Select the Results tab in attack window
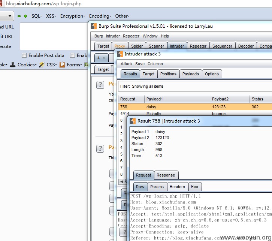The height and width of the screenshot is (241, 272). point(130,74)
